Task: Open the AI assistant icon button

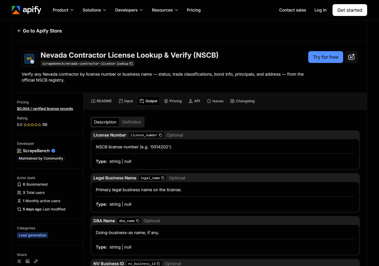Action: [351, 57]
